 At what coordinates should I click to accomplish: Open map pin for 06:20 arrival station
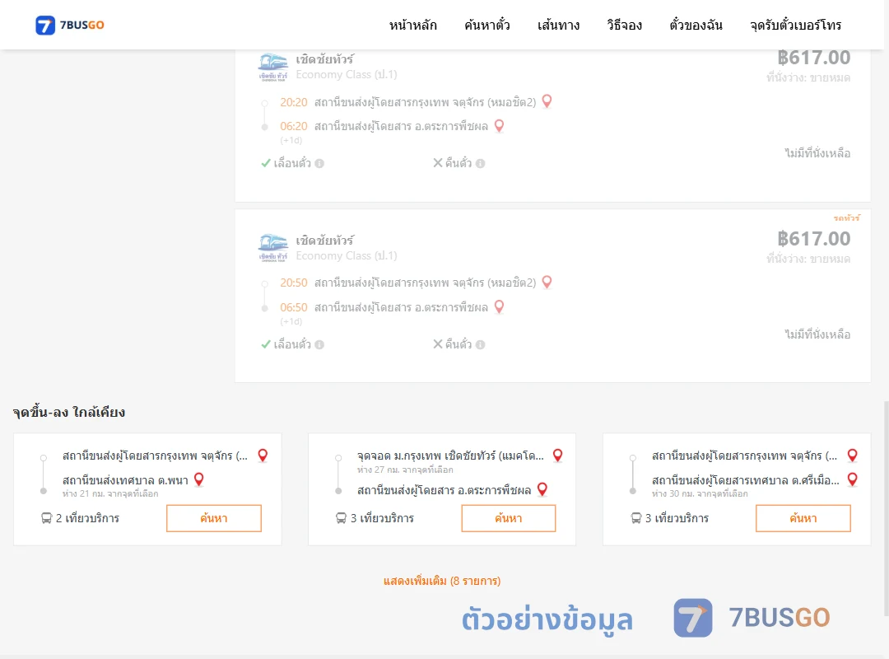[499, 125]
